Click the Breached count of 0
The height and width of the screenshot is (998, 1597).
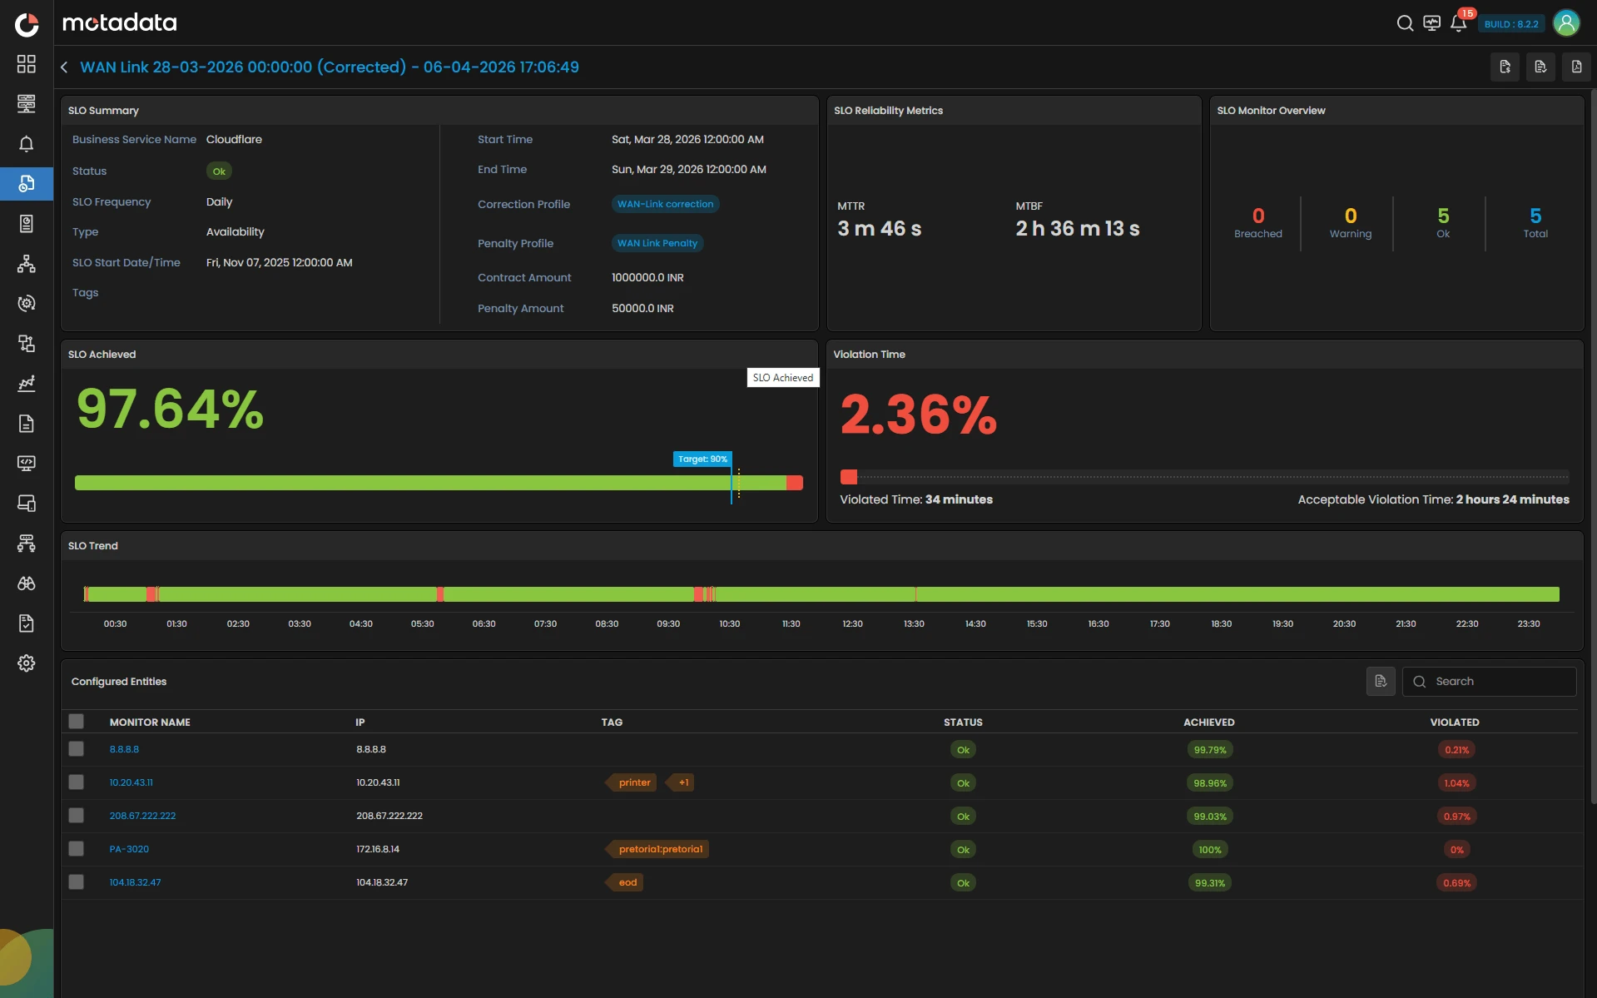(1258, 216)
